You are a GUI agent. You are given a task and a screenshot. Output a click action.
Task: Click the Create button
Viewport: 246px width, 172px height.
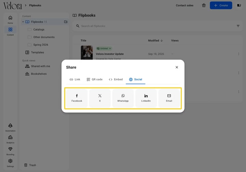[x=221, y=5]
